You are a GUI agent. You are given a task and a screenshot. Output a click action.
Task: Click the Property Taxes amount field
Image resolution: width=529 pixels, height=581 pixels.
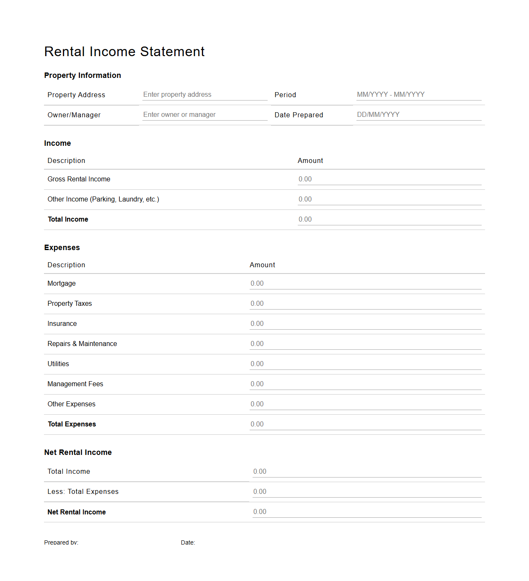(x=366, y=303)
